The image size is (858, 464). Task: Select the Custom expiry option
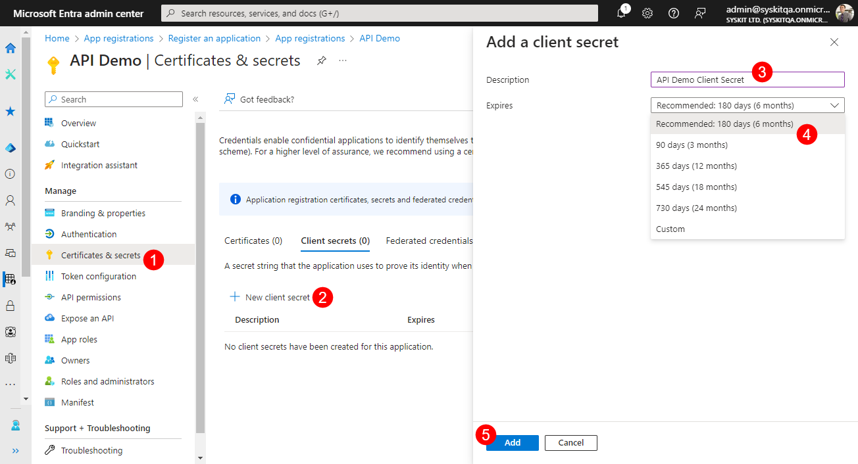pos(670,229)
